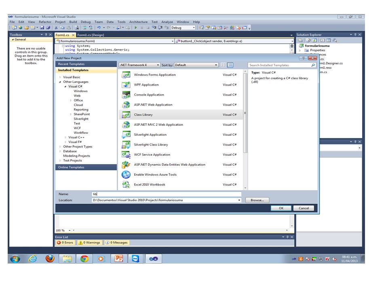This screenshot has height=291, width=388.
Task: Click the New Project icon in the toolbar
Action: 15,28
